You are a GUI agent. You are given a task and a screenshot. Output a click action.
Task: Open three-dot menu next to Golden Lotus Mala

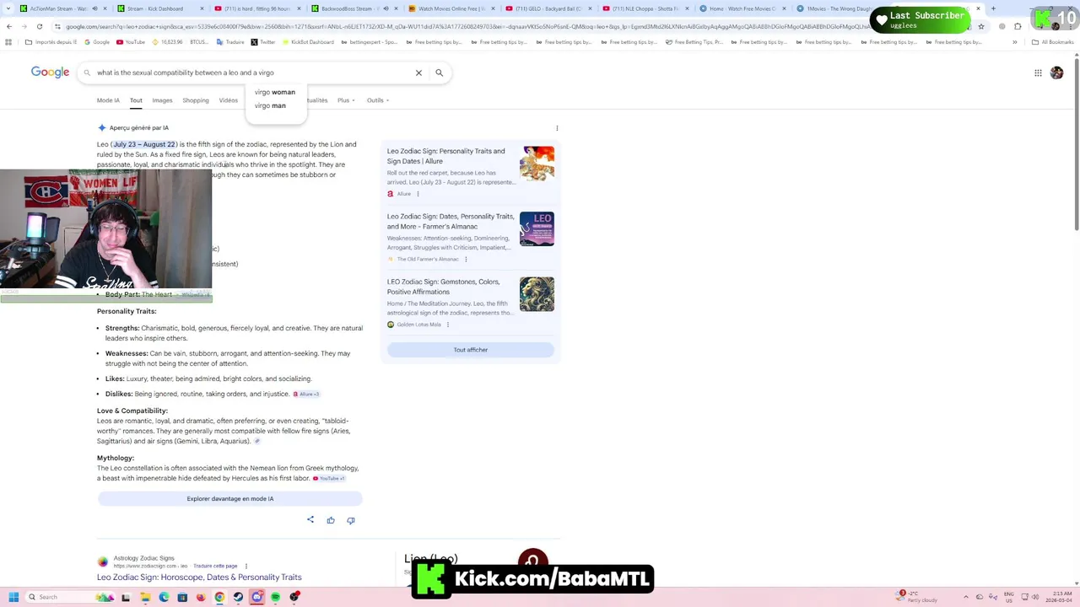click(x=448, y=325)
